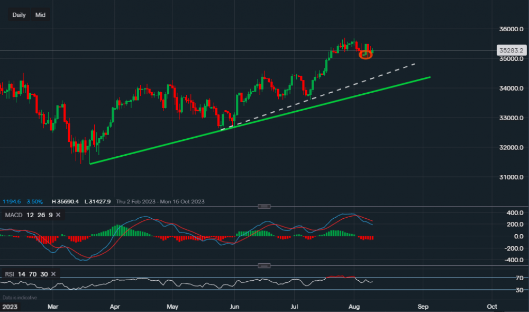Screen dimensions: 529x312
Task: Click the MACD panel resize handle icon
Action: point(263,207)
